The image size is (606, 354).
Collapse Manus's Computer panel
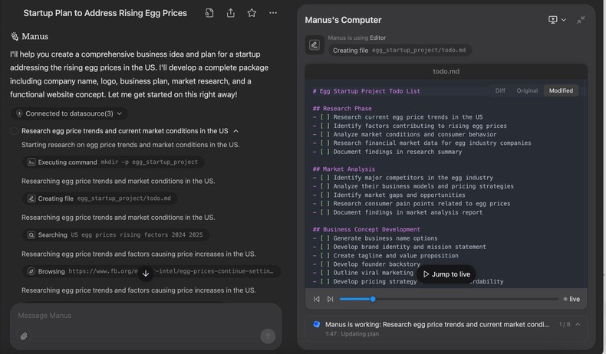click(581, 20)
